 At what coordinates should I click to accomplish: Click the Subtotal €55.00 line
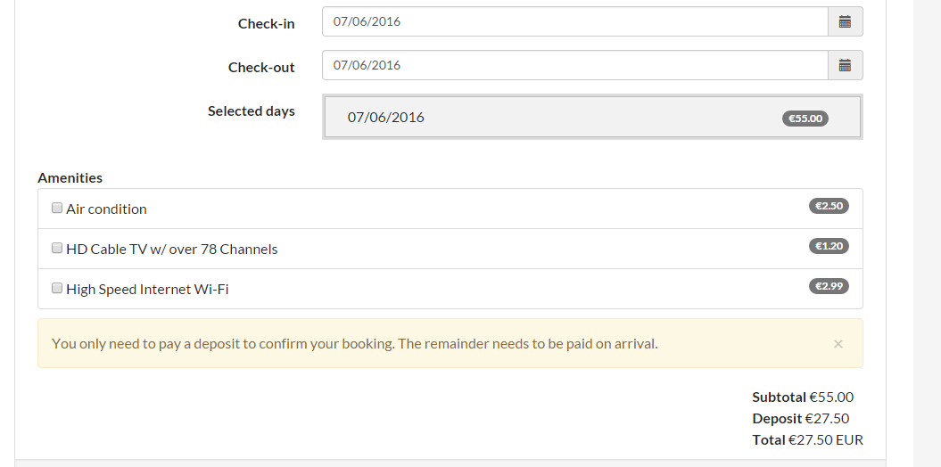coord(803,397)
